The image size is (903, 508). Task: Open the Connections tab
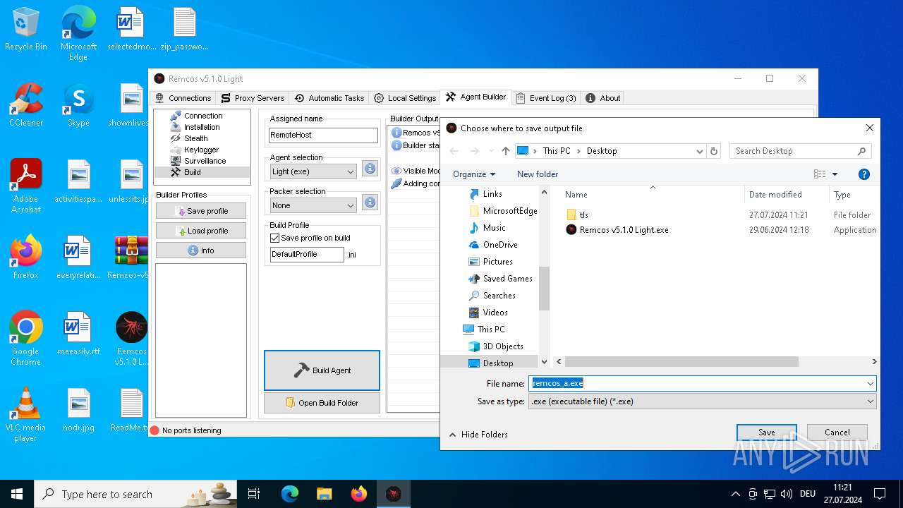(183, 98)
